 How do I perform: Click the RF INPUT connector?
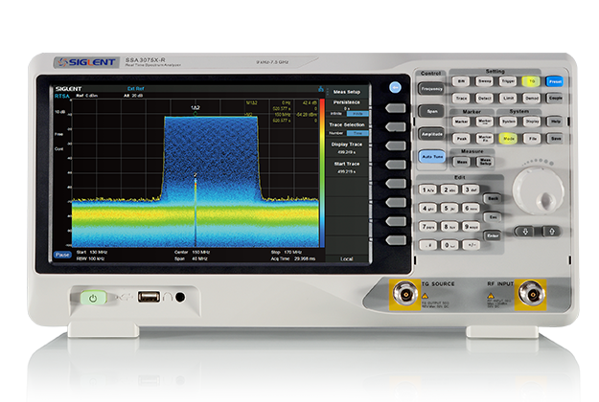[526, 298]
